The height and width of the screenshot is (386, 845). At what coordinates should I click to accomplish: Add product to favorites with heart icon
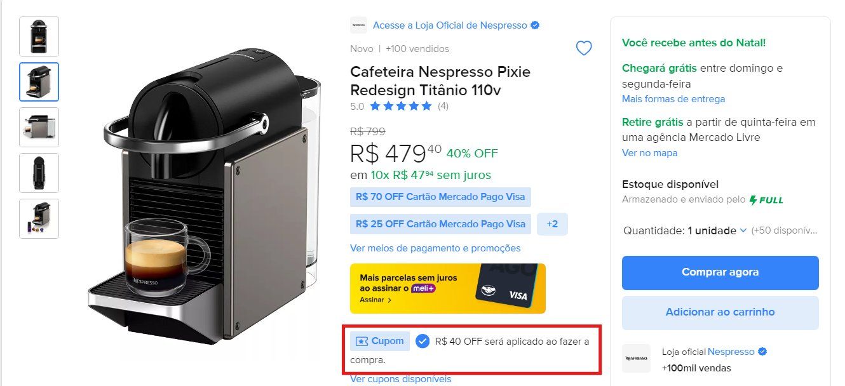point(583,48)
